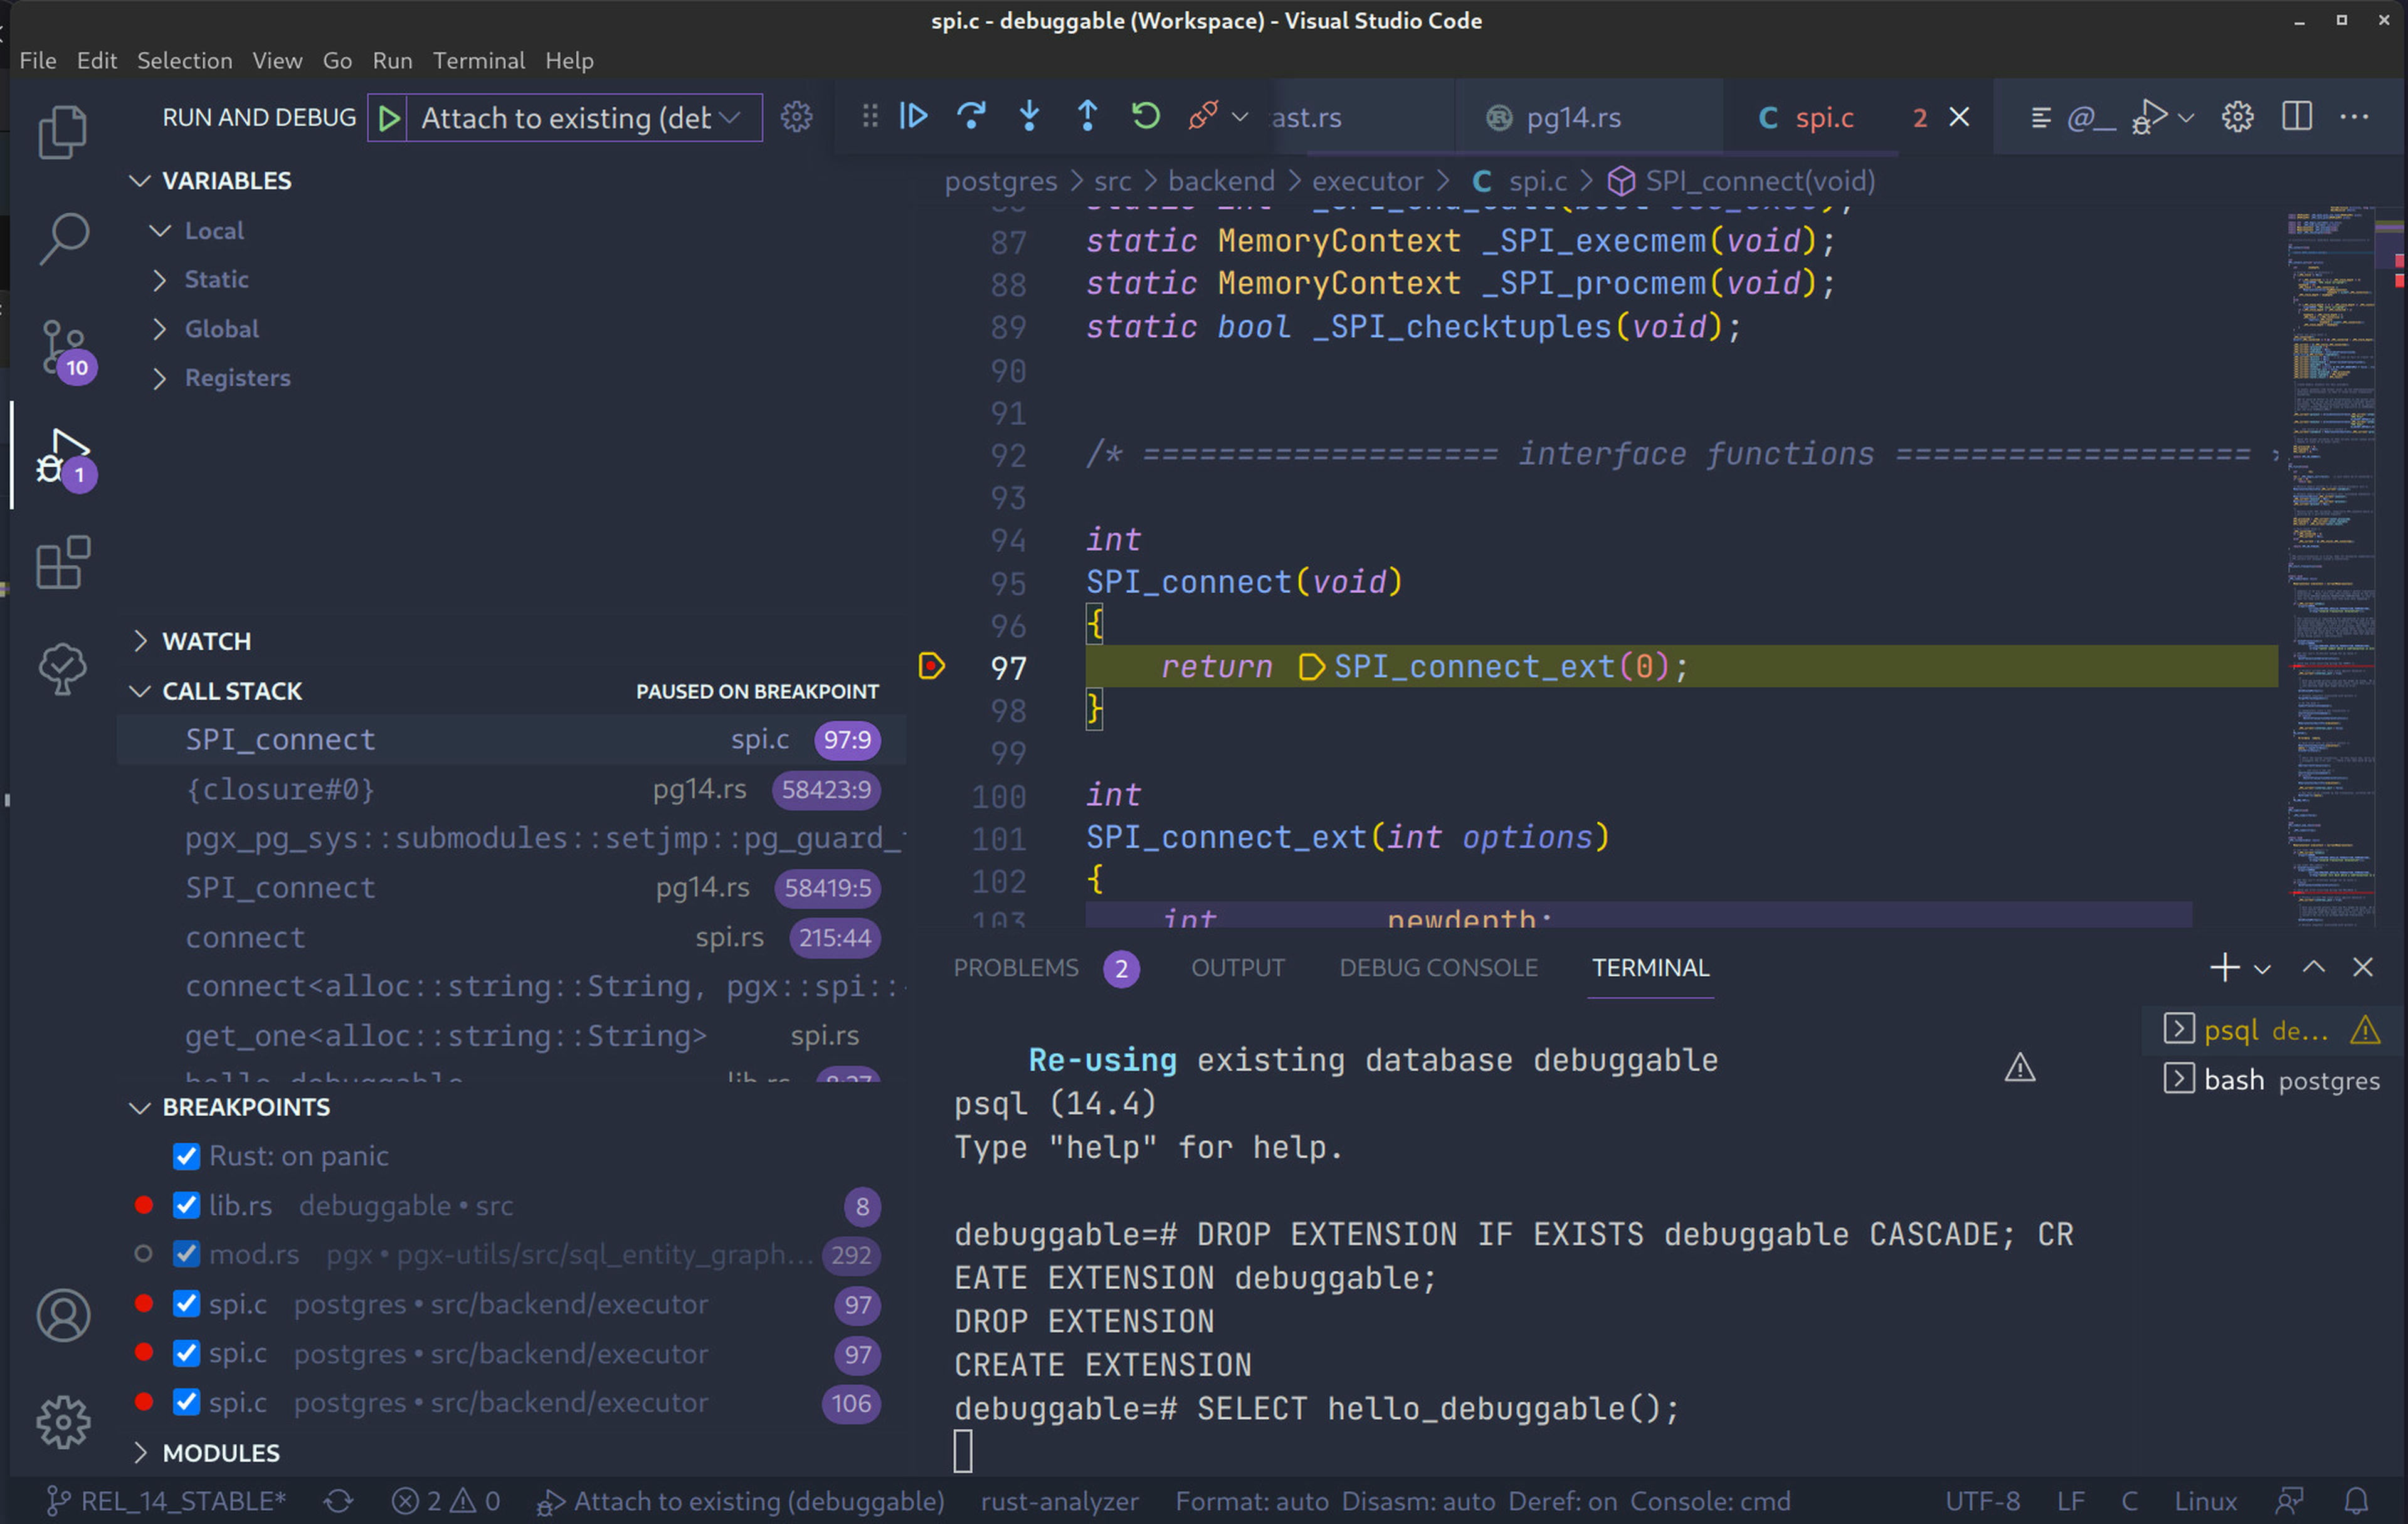Uncheck the Rust: on panic breakpoint
Image resolution: width=2408 pixels, height=1524 pixels.
[186, 1156]
